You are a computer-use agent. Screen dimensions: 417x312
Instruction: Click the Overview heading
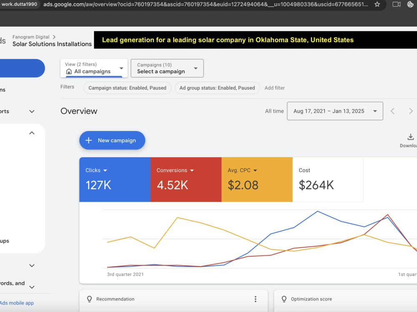tap(79, 111)
